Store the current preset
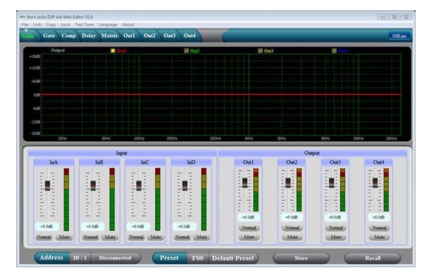 301,258
